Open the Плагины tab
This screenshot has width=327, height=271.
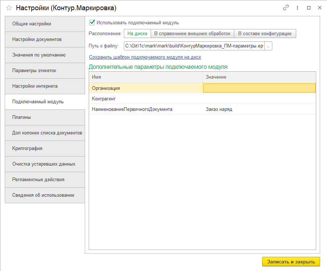[x=45, y=117]
